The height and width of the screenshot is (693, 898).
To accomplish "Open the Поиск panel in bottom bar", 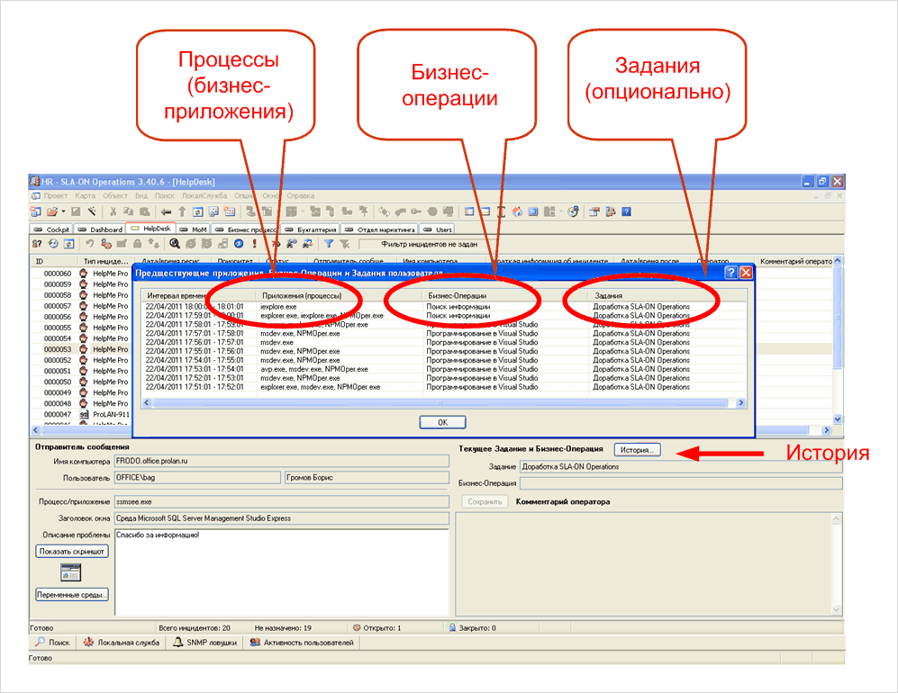I will click(x=52, y=643).
